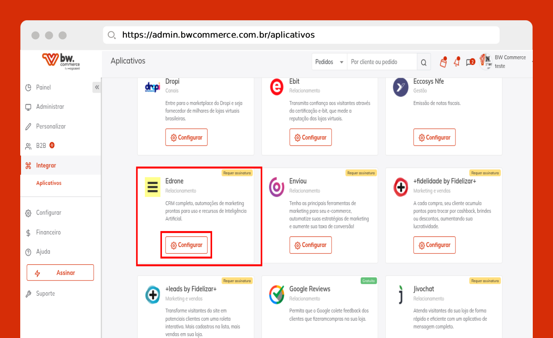
Task: Click the 'Por cliente ou pedido' search field
Action: 382,62
